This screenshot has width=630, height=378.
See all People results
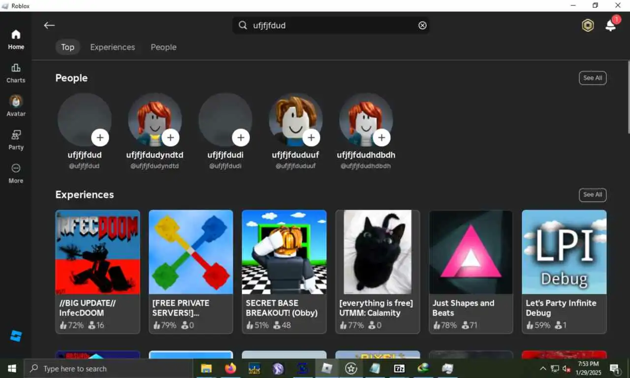tap(593, 78)
